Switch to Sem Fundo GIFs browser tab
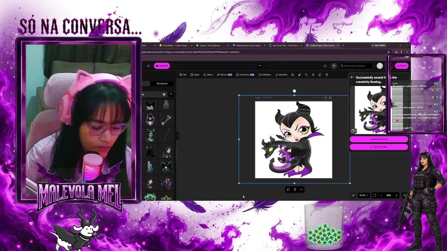The height and width of the screenshot is (251, 447). pyautogui.click(x=285, y=45)
